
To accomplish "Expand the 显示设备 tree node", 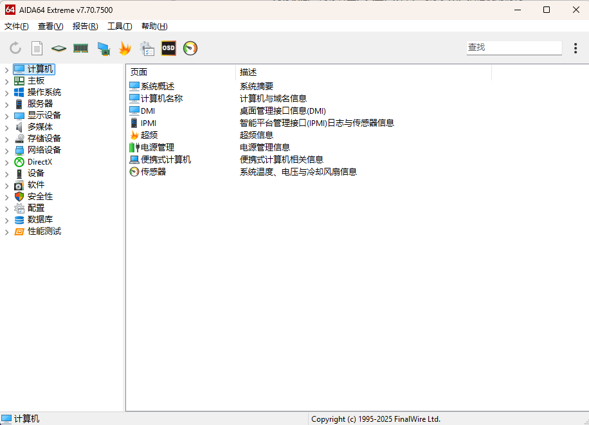I will click(x=6, y=116).
